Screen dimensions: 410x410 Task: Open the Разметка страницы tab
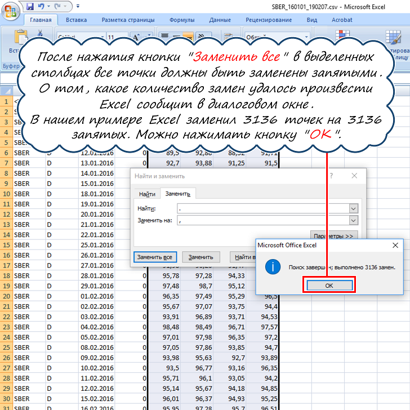128,20
